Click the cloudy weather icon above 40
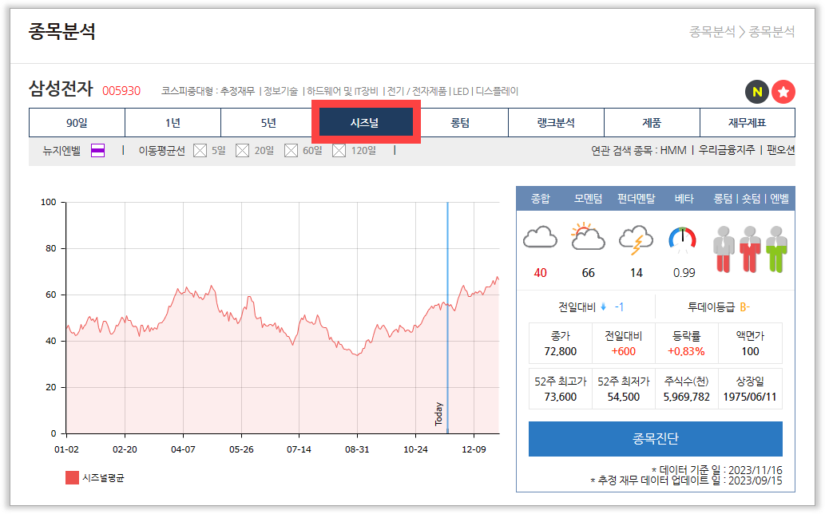 point(540,238)
